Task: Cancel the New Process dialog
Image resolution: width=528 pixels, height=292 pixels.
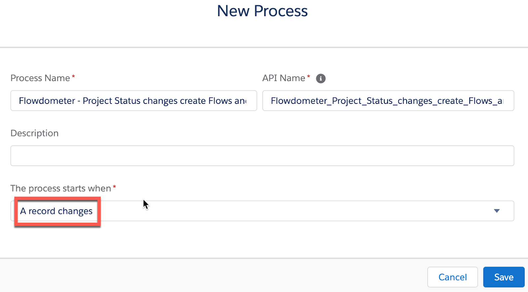Action: point(452,277)
